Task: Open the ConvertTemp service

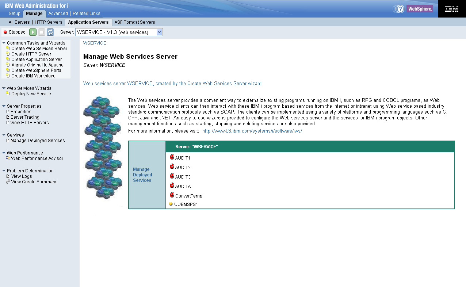Action: tap(189, 196)
